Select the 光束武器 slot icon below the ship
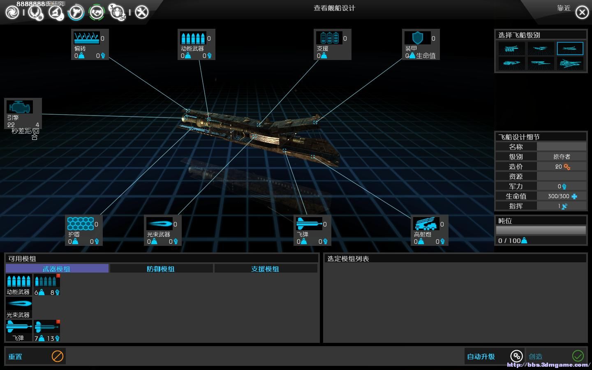The height and width of the screenshot is (370, 592). pyautogui.click(x=160, y=224)
